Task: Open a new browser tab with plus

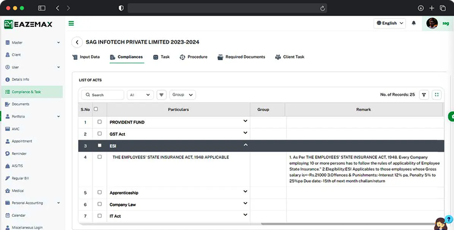Action: tap(432, 8)
